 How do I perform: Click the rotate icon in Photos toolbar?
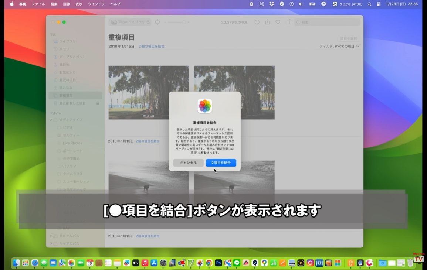[x=288, y=22]
